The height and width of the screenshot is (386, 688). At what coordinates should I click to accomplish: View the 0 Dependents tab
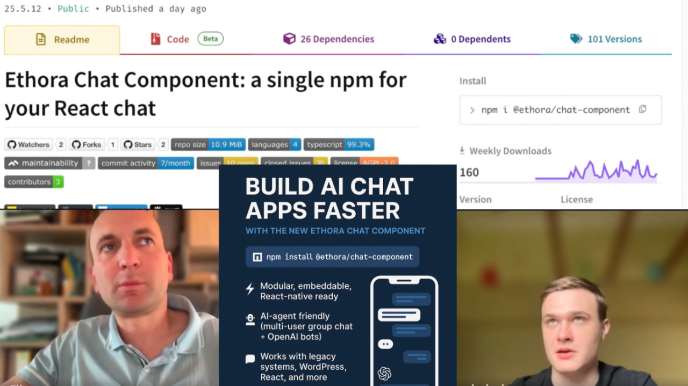click(472, 39)
